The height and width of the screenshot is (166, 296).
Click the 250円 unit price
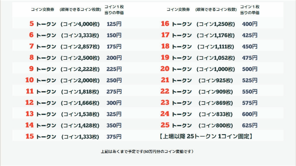[114, 81]
